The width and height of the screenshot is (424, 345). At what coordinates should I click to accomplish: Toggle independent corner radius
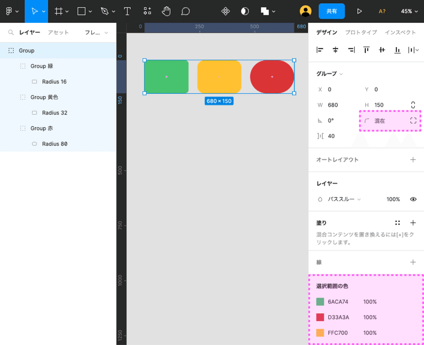click(x=413, y=120)
